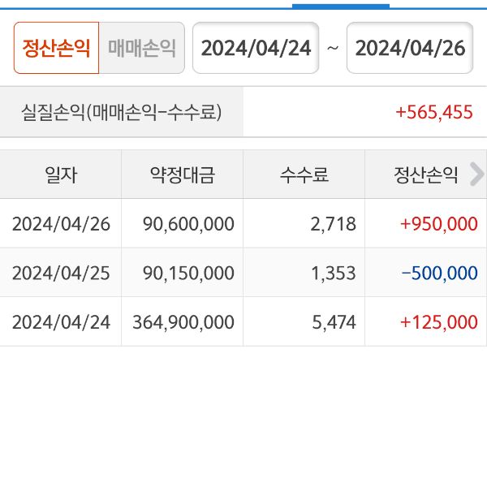This screenshot has height=487, width=487.
Task: Click the 수수료 column header
Action: (304, 175)
